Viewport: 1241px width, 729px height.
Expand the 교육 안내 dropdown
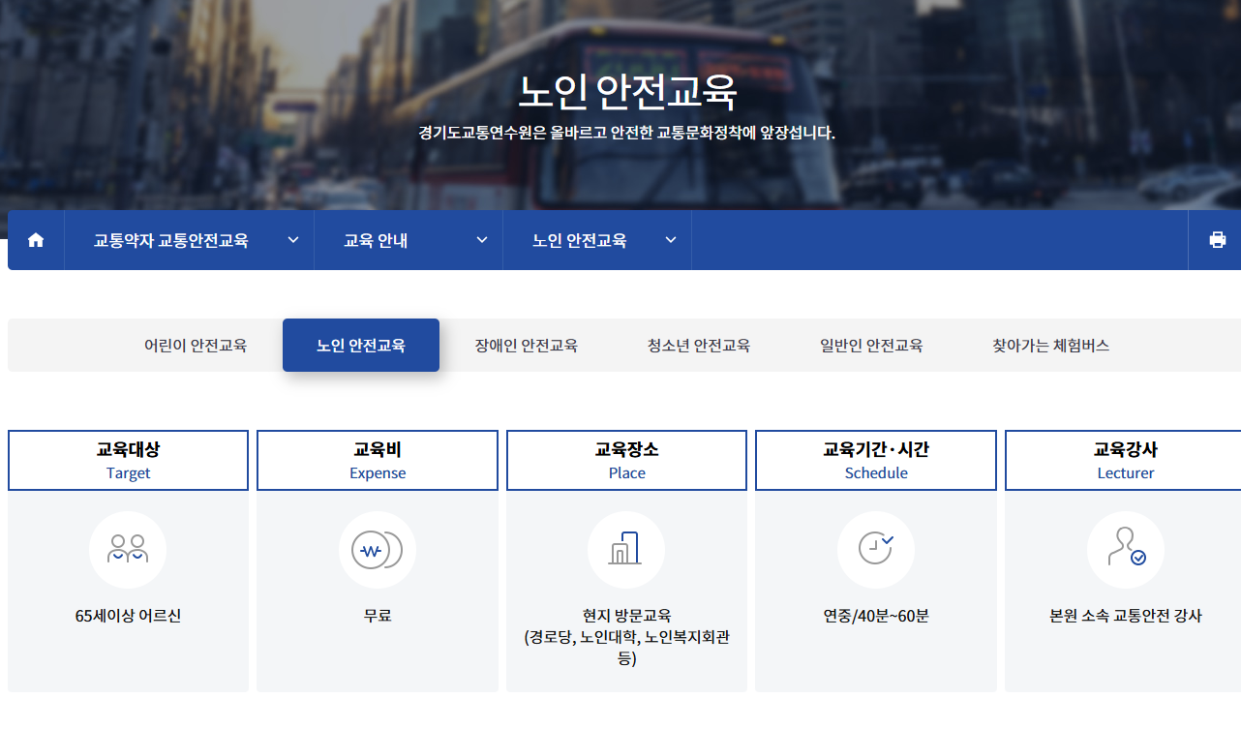point(409,240)
